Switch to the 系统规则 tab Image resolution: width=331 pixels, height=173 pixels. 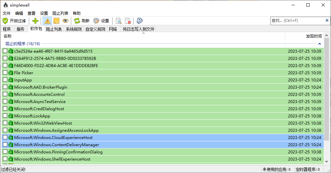[73, 29]
